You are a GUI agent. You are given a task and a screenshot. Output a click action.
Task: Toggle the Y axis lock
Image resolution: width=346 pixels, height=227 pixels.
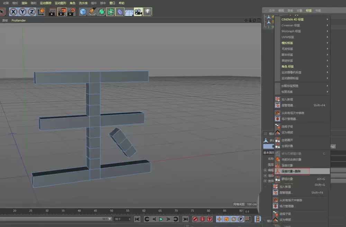coord(22,12)
